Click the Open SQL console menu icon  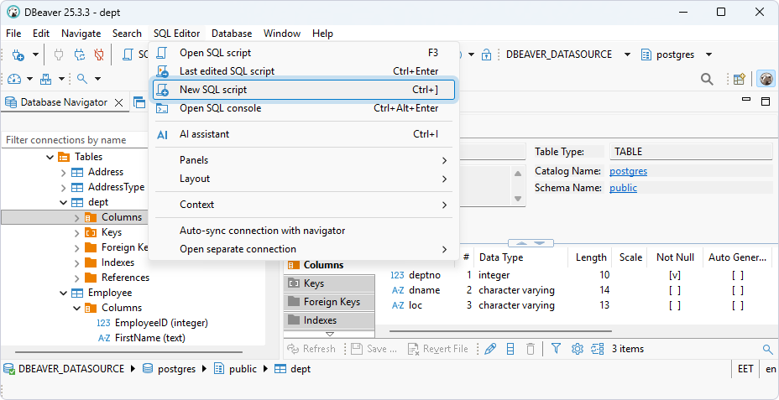point(163,108)
